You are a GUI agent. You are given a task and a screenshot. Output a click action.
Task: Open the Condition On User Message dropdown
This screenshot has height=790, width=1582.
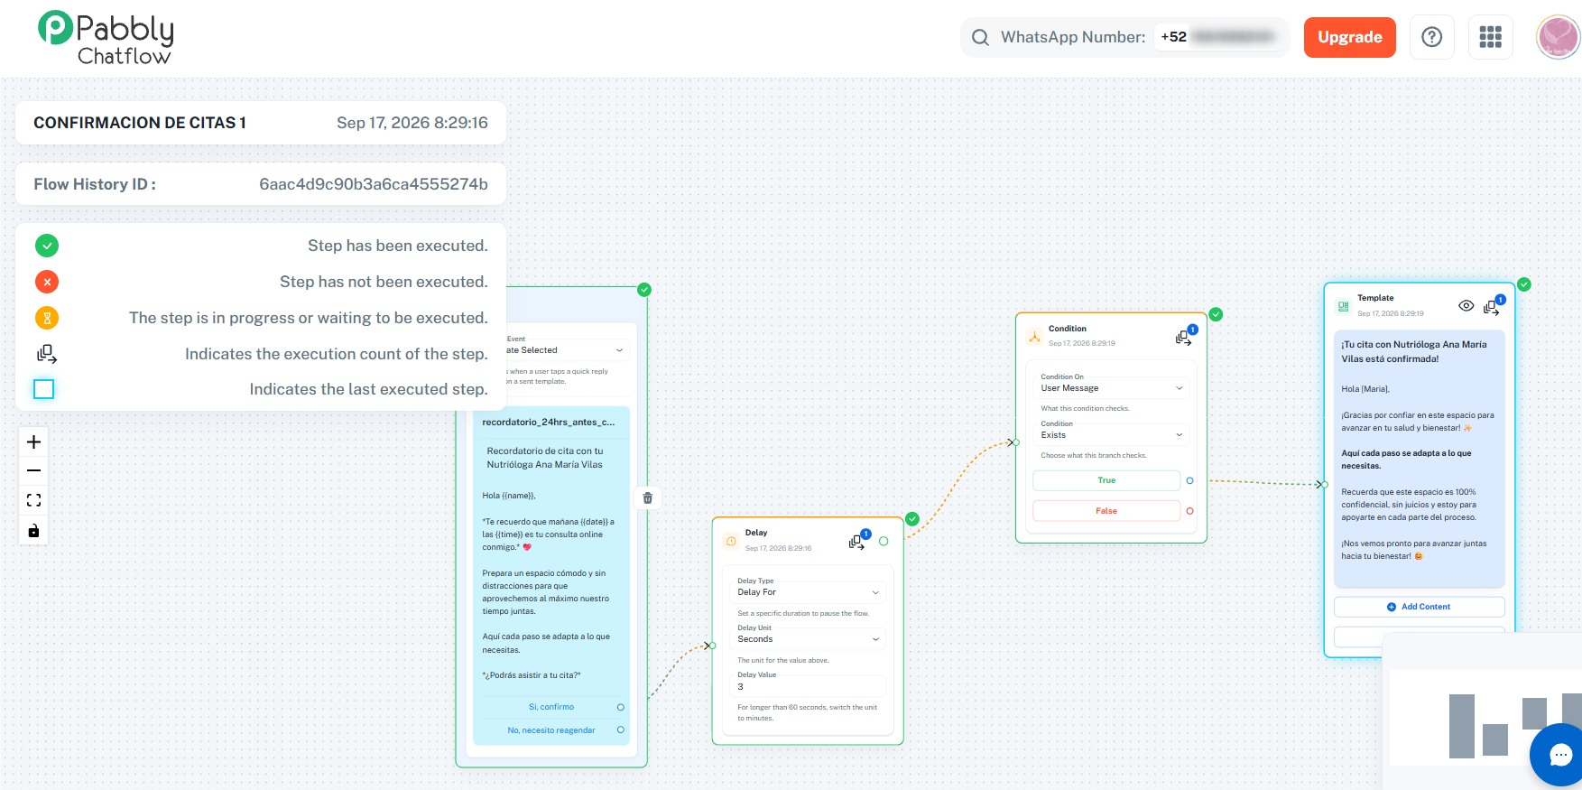(x=1111, y=387)
